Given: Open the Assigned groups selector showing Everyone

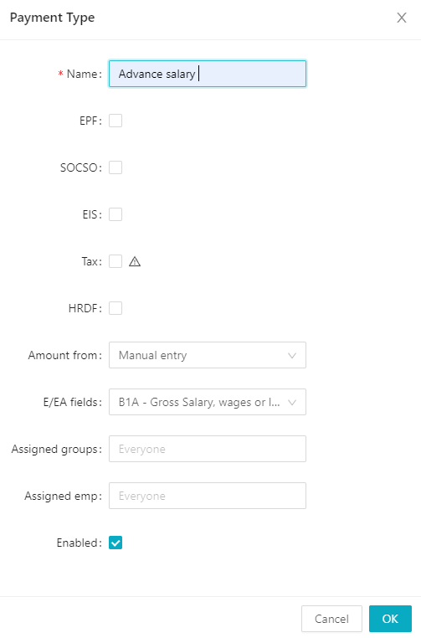Looking at the screenshot, I should tap(208, 449).
